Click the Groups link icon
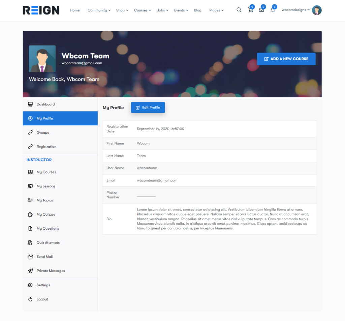This screenshot has height=321, width=345. pyautogui.click(x=30, y=132)
